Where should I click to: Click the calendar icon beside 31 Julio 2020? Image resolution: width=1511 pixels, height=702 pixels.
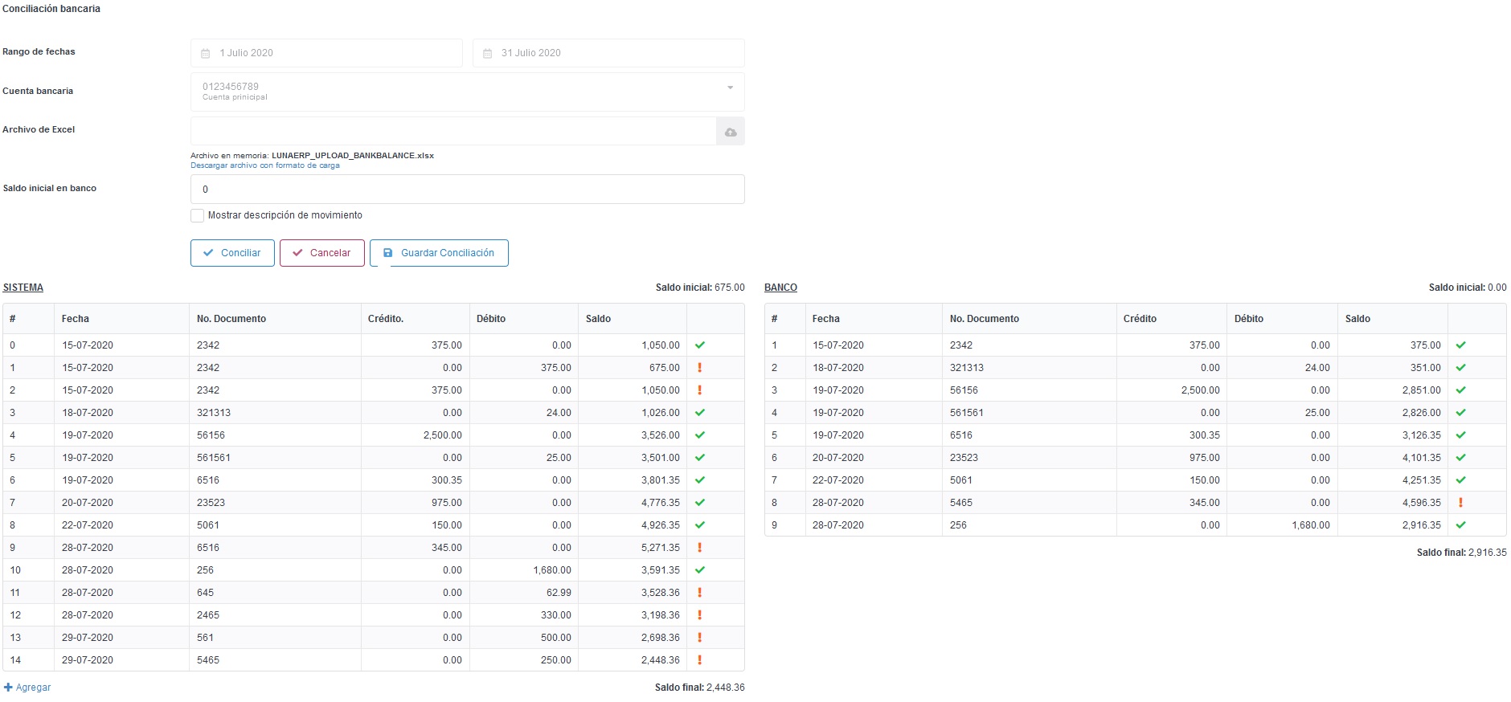pos(487,53)
